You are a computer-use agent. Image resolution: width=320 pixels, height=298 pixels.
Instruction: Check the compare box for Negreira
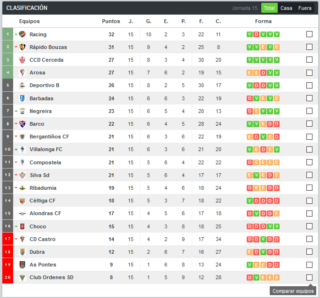click(309, 111)
